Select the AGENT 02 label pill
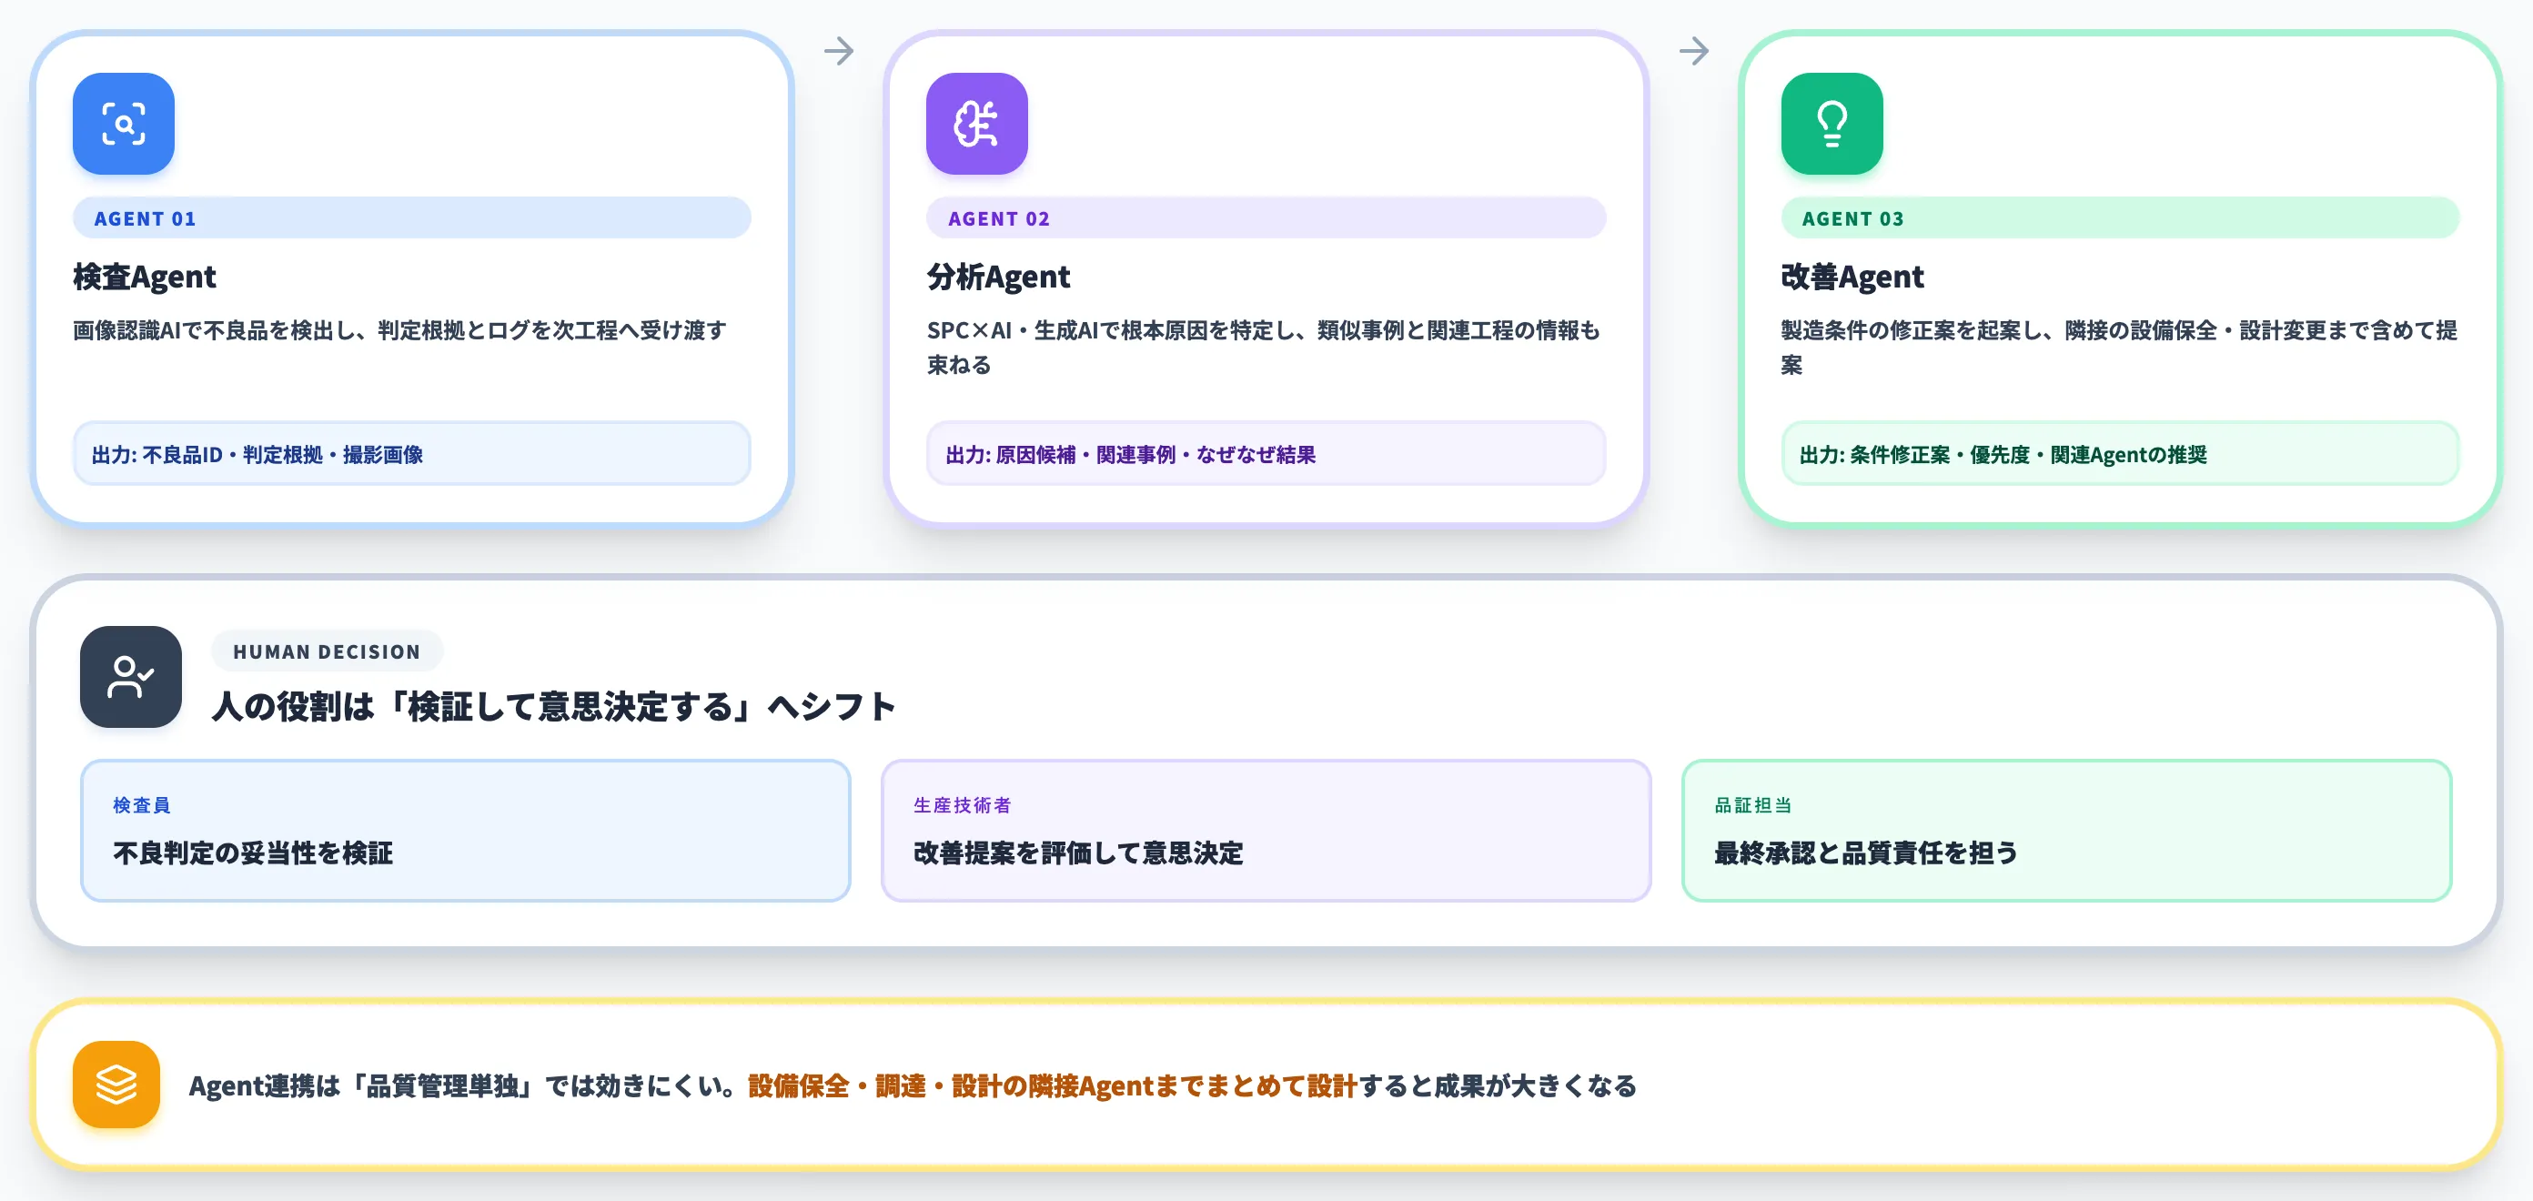Viewport: 2533px width, 1201px height. point(1266,217)
